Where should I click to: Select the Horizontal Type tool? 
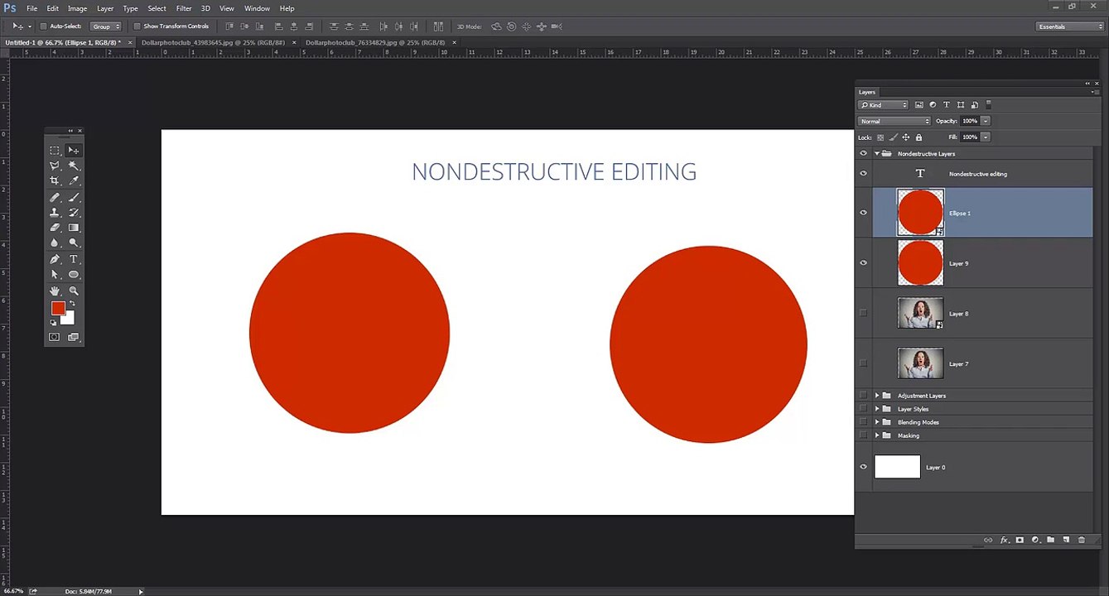click(74, 259)
